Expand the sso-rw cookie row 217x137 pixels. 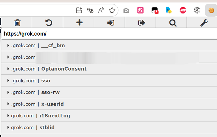[x=109, y=92]
